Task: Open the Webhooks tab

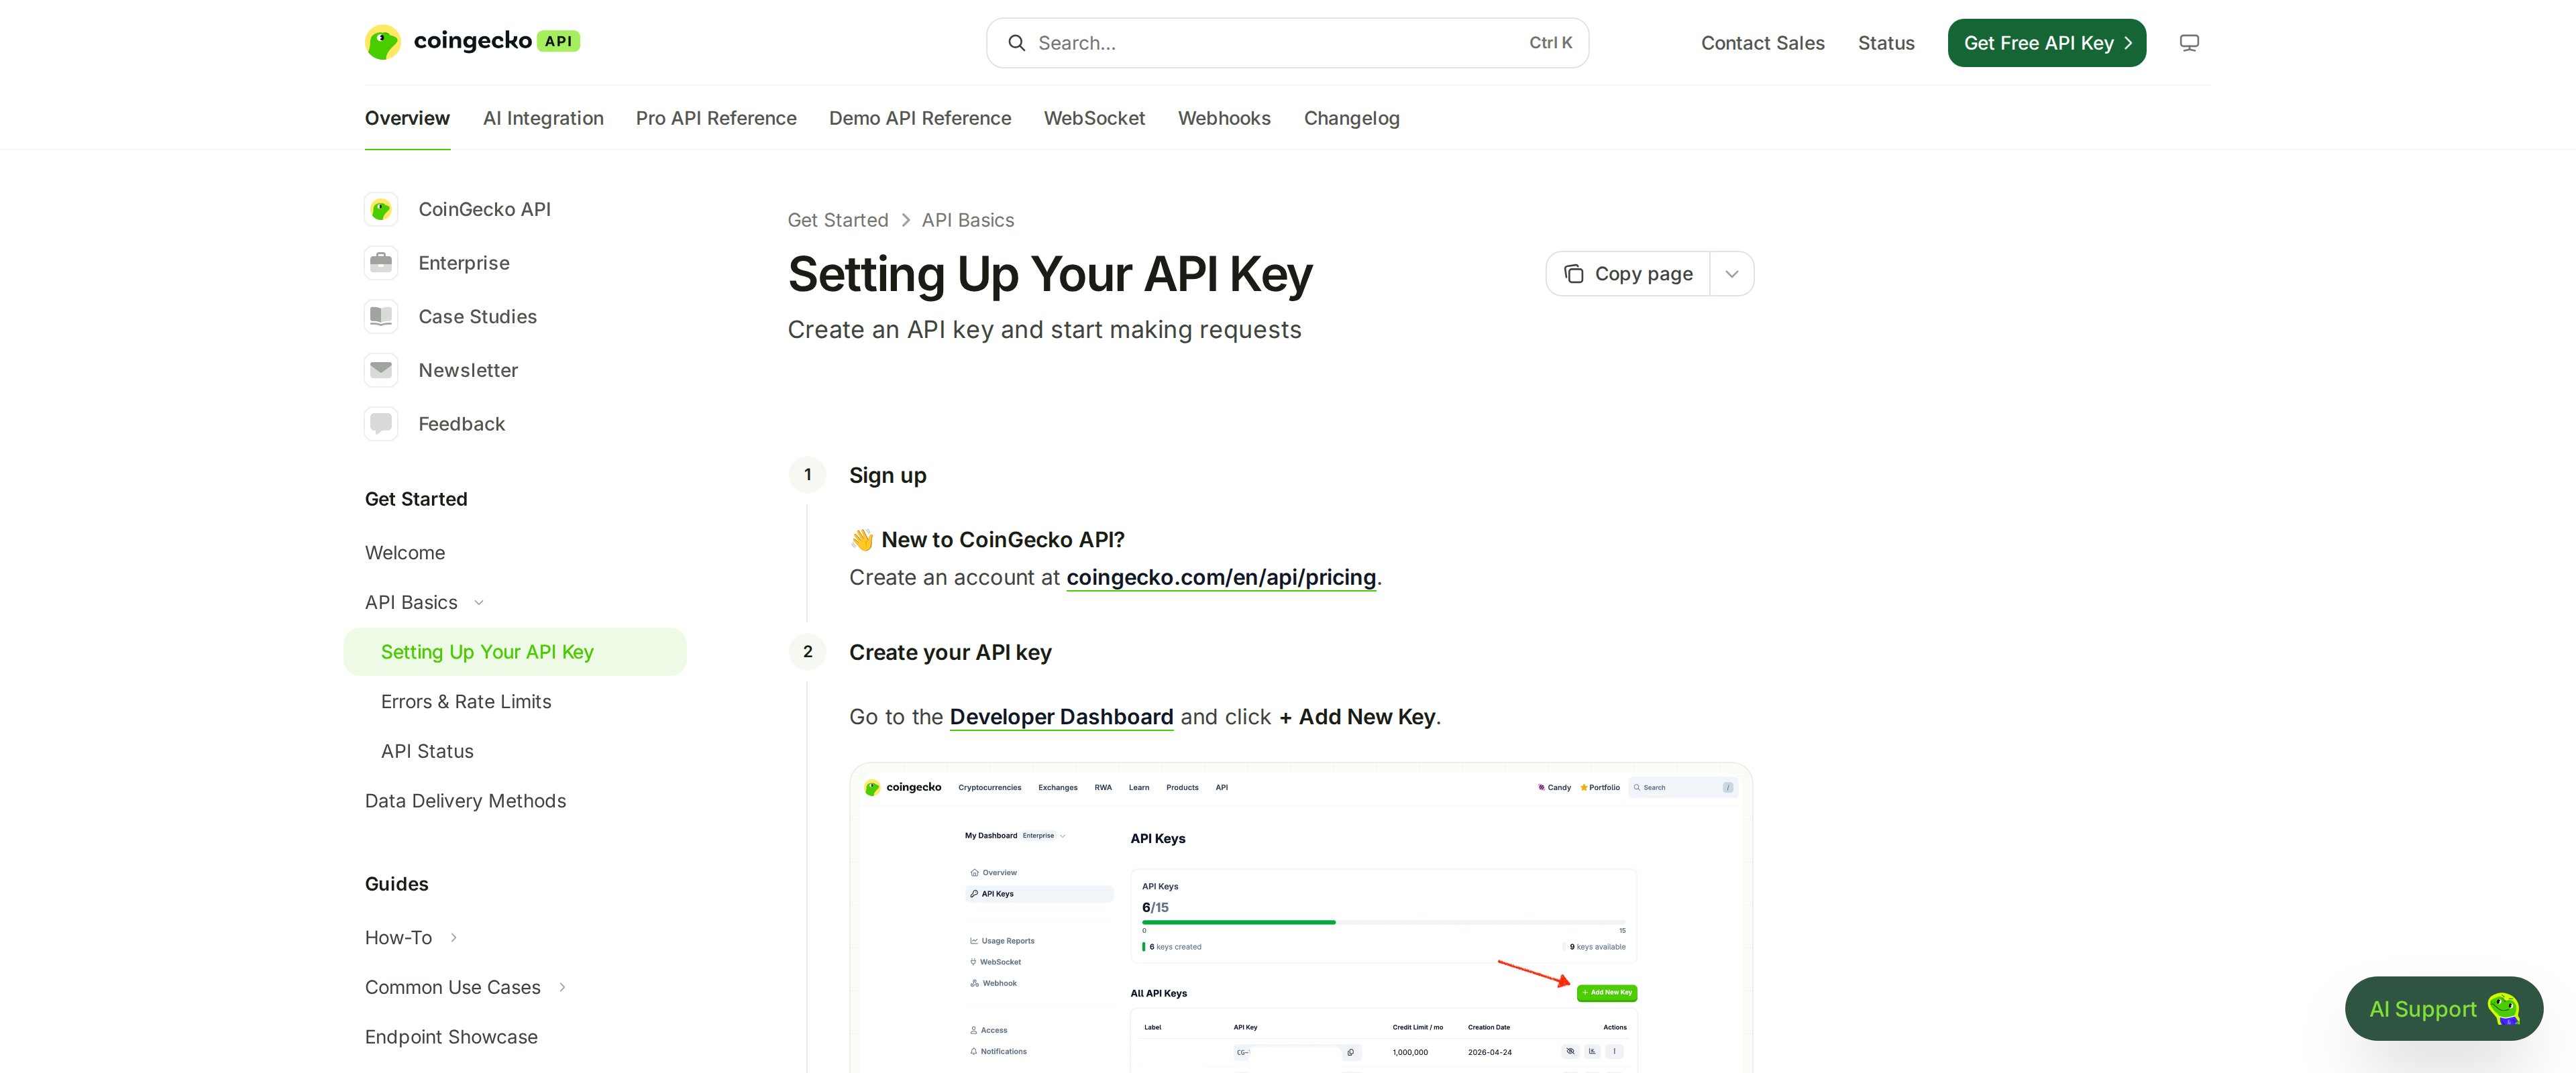Action: 1224,118
